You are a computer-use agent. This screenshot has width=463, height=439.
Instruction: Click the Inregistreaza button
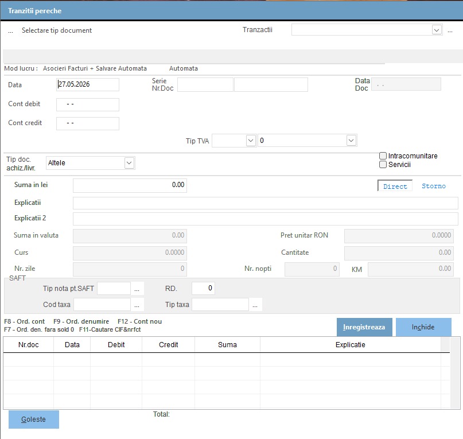click(364, 327)
